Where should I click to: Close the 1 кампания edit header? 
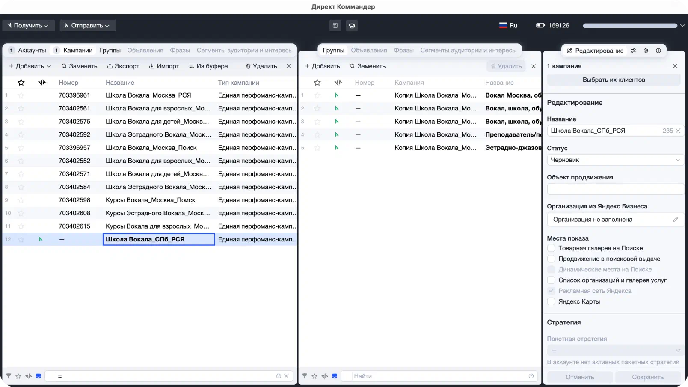point(675,66)
